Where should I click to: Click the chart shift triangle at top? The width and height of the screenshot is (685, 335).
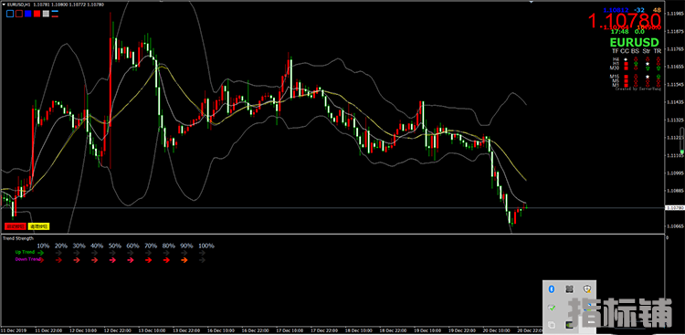[532, 2]
